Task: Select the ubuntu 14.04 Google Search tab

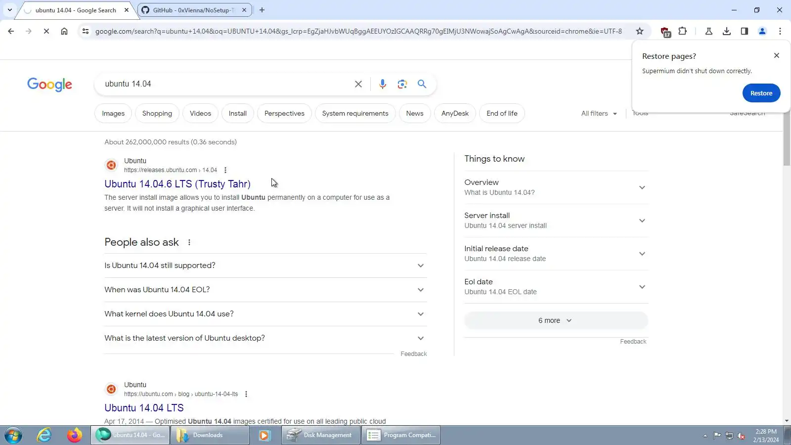Action: [x=76, y=10]
